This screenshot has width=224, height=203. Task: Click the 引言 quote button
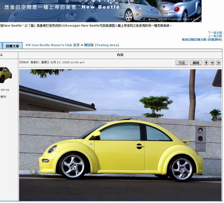pos(182,63)
